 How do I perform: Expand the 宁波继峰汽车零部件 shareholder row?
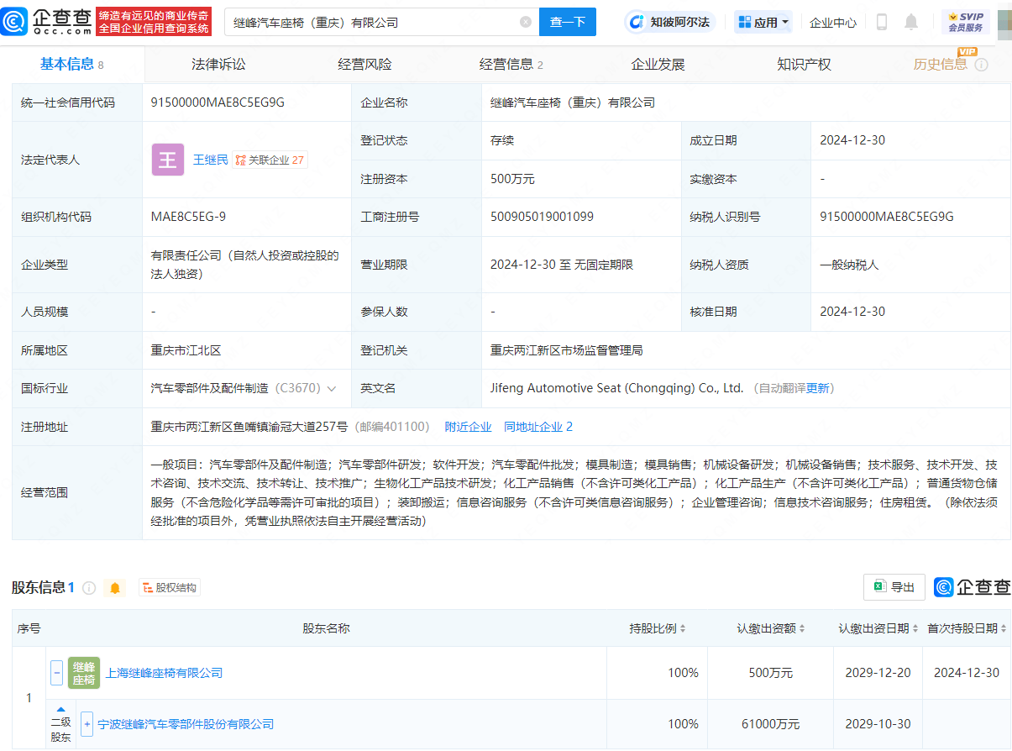pos(87,724)
